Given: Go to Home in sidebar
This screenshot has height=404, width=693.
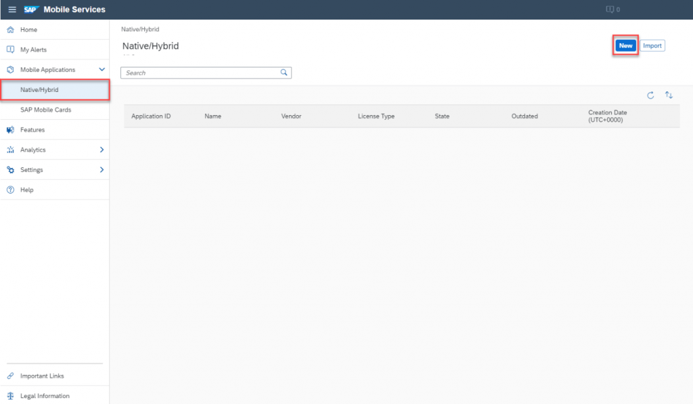Looking at the screenshot, I should [55, 30].
